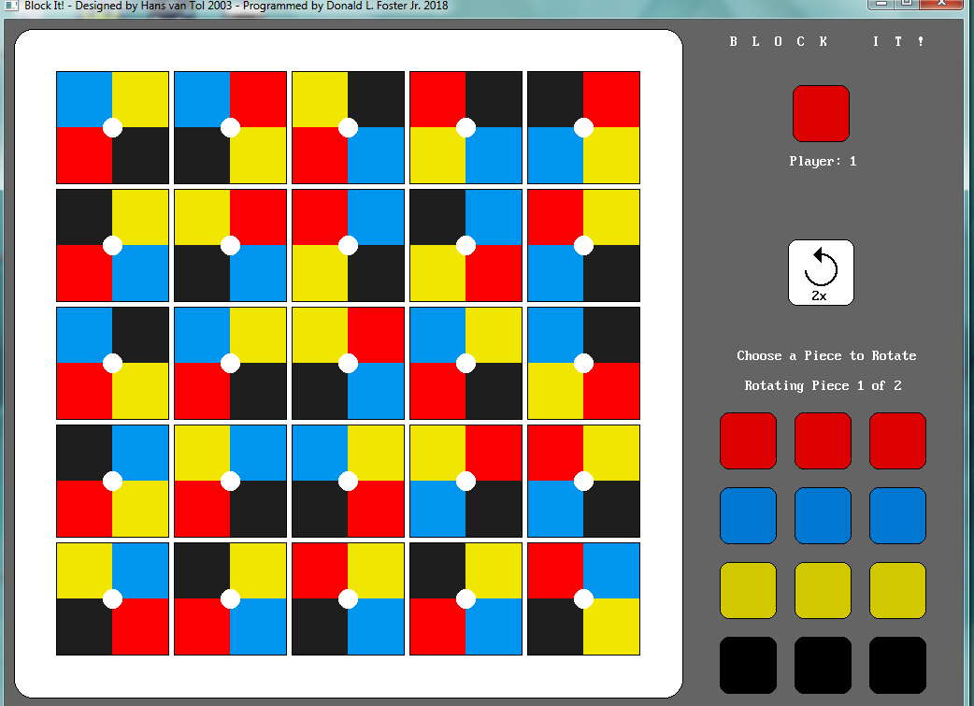Viewport: 974px width, 706px height.
Task: Click the 2x rotate counterclockwise button
Action: coord(821,272)
